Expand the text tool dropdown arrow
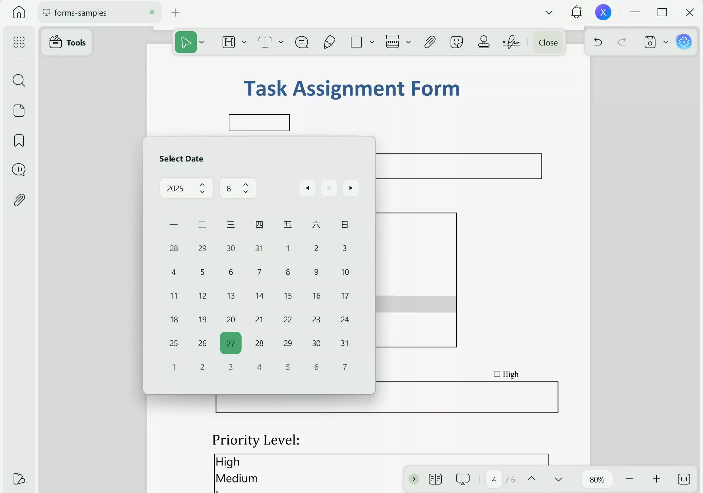The width and height of the screenshot is (703, 493). (x=281, y=42)
